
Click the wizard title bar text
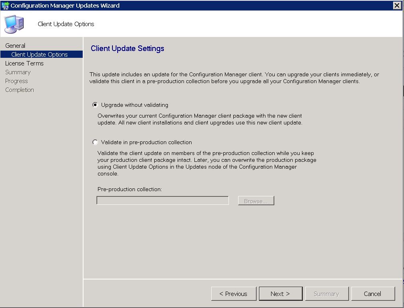65,5
